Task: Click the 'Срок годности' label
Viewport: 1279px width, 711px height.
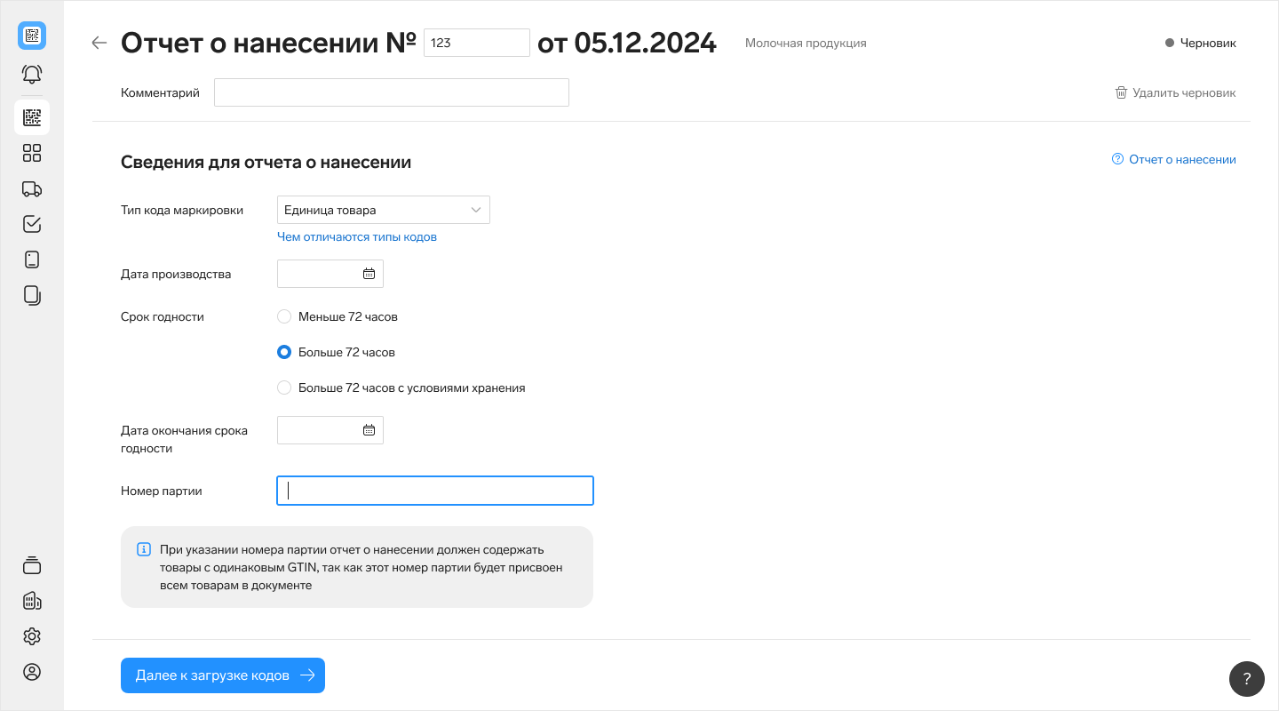Action: tap(163, 316)
